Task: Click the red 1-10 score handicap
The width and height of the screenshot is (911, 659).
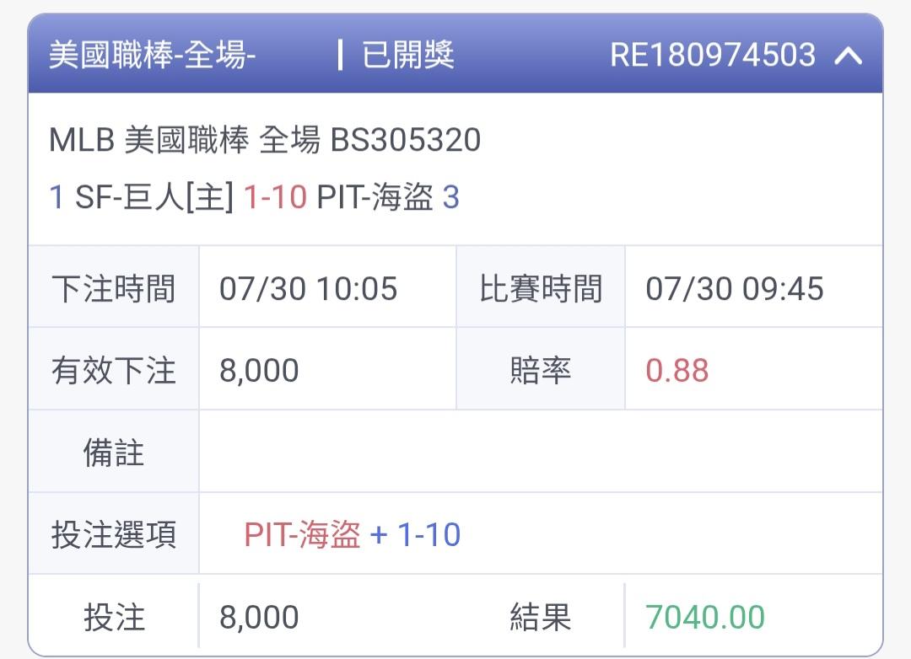Action: pos(275,196)
